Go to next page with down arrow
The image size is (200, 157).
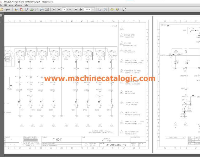coord(59,9)
